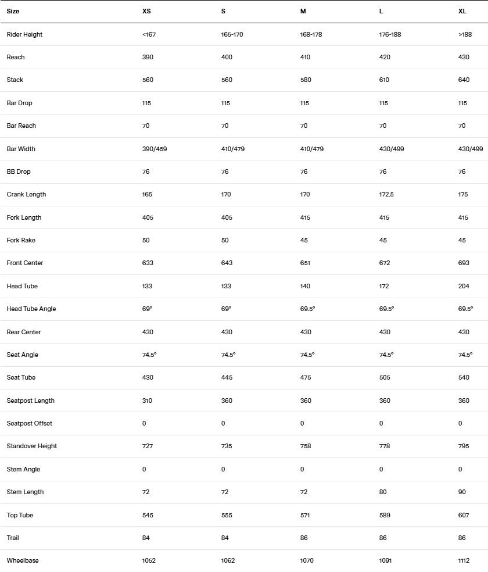Click the Wheelbase value 1112

tap(464, 560)
